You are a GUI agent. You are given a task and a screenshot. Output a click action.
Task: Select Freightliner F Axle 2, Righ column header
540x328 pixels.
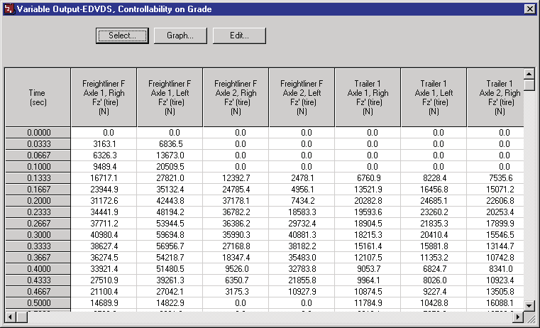[x=236, y=97]
